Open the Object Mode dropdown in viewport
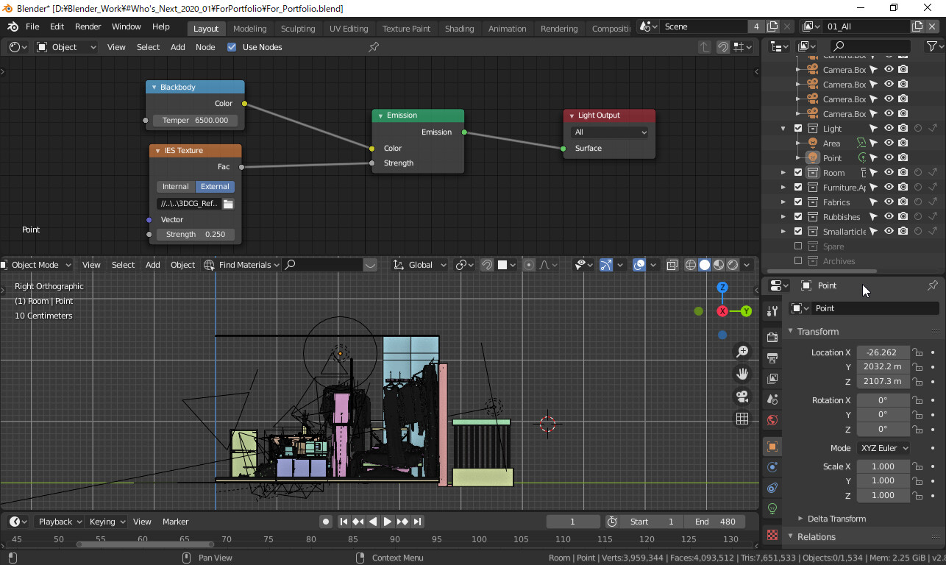Viewport: 946px width, 565px height. click(x=36, y=265)
